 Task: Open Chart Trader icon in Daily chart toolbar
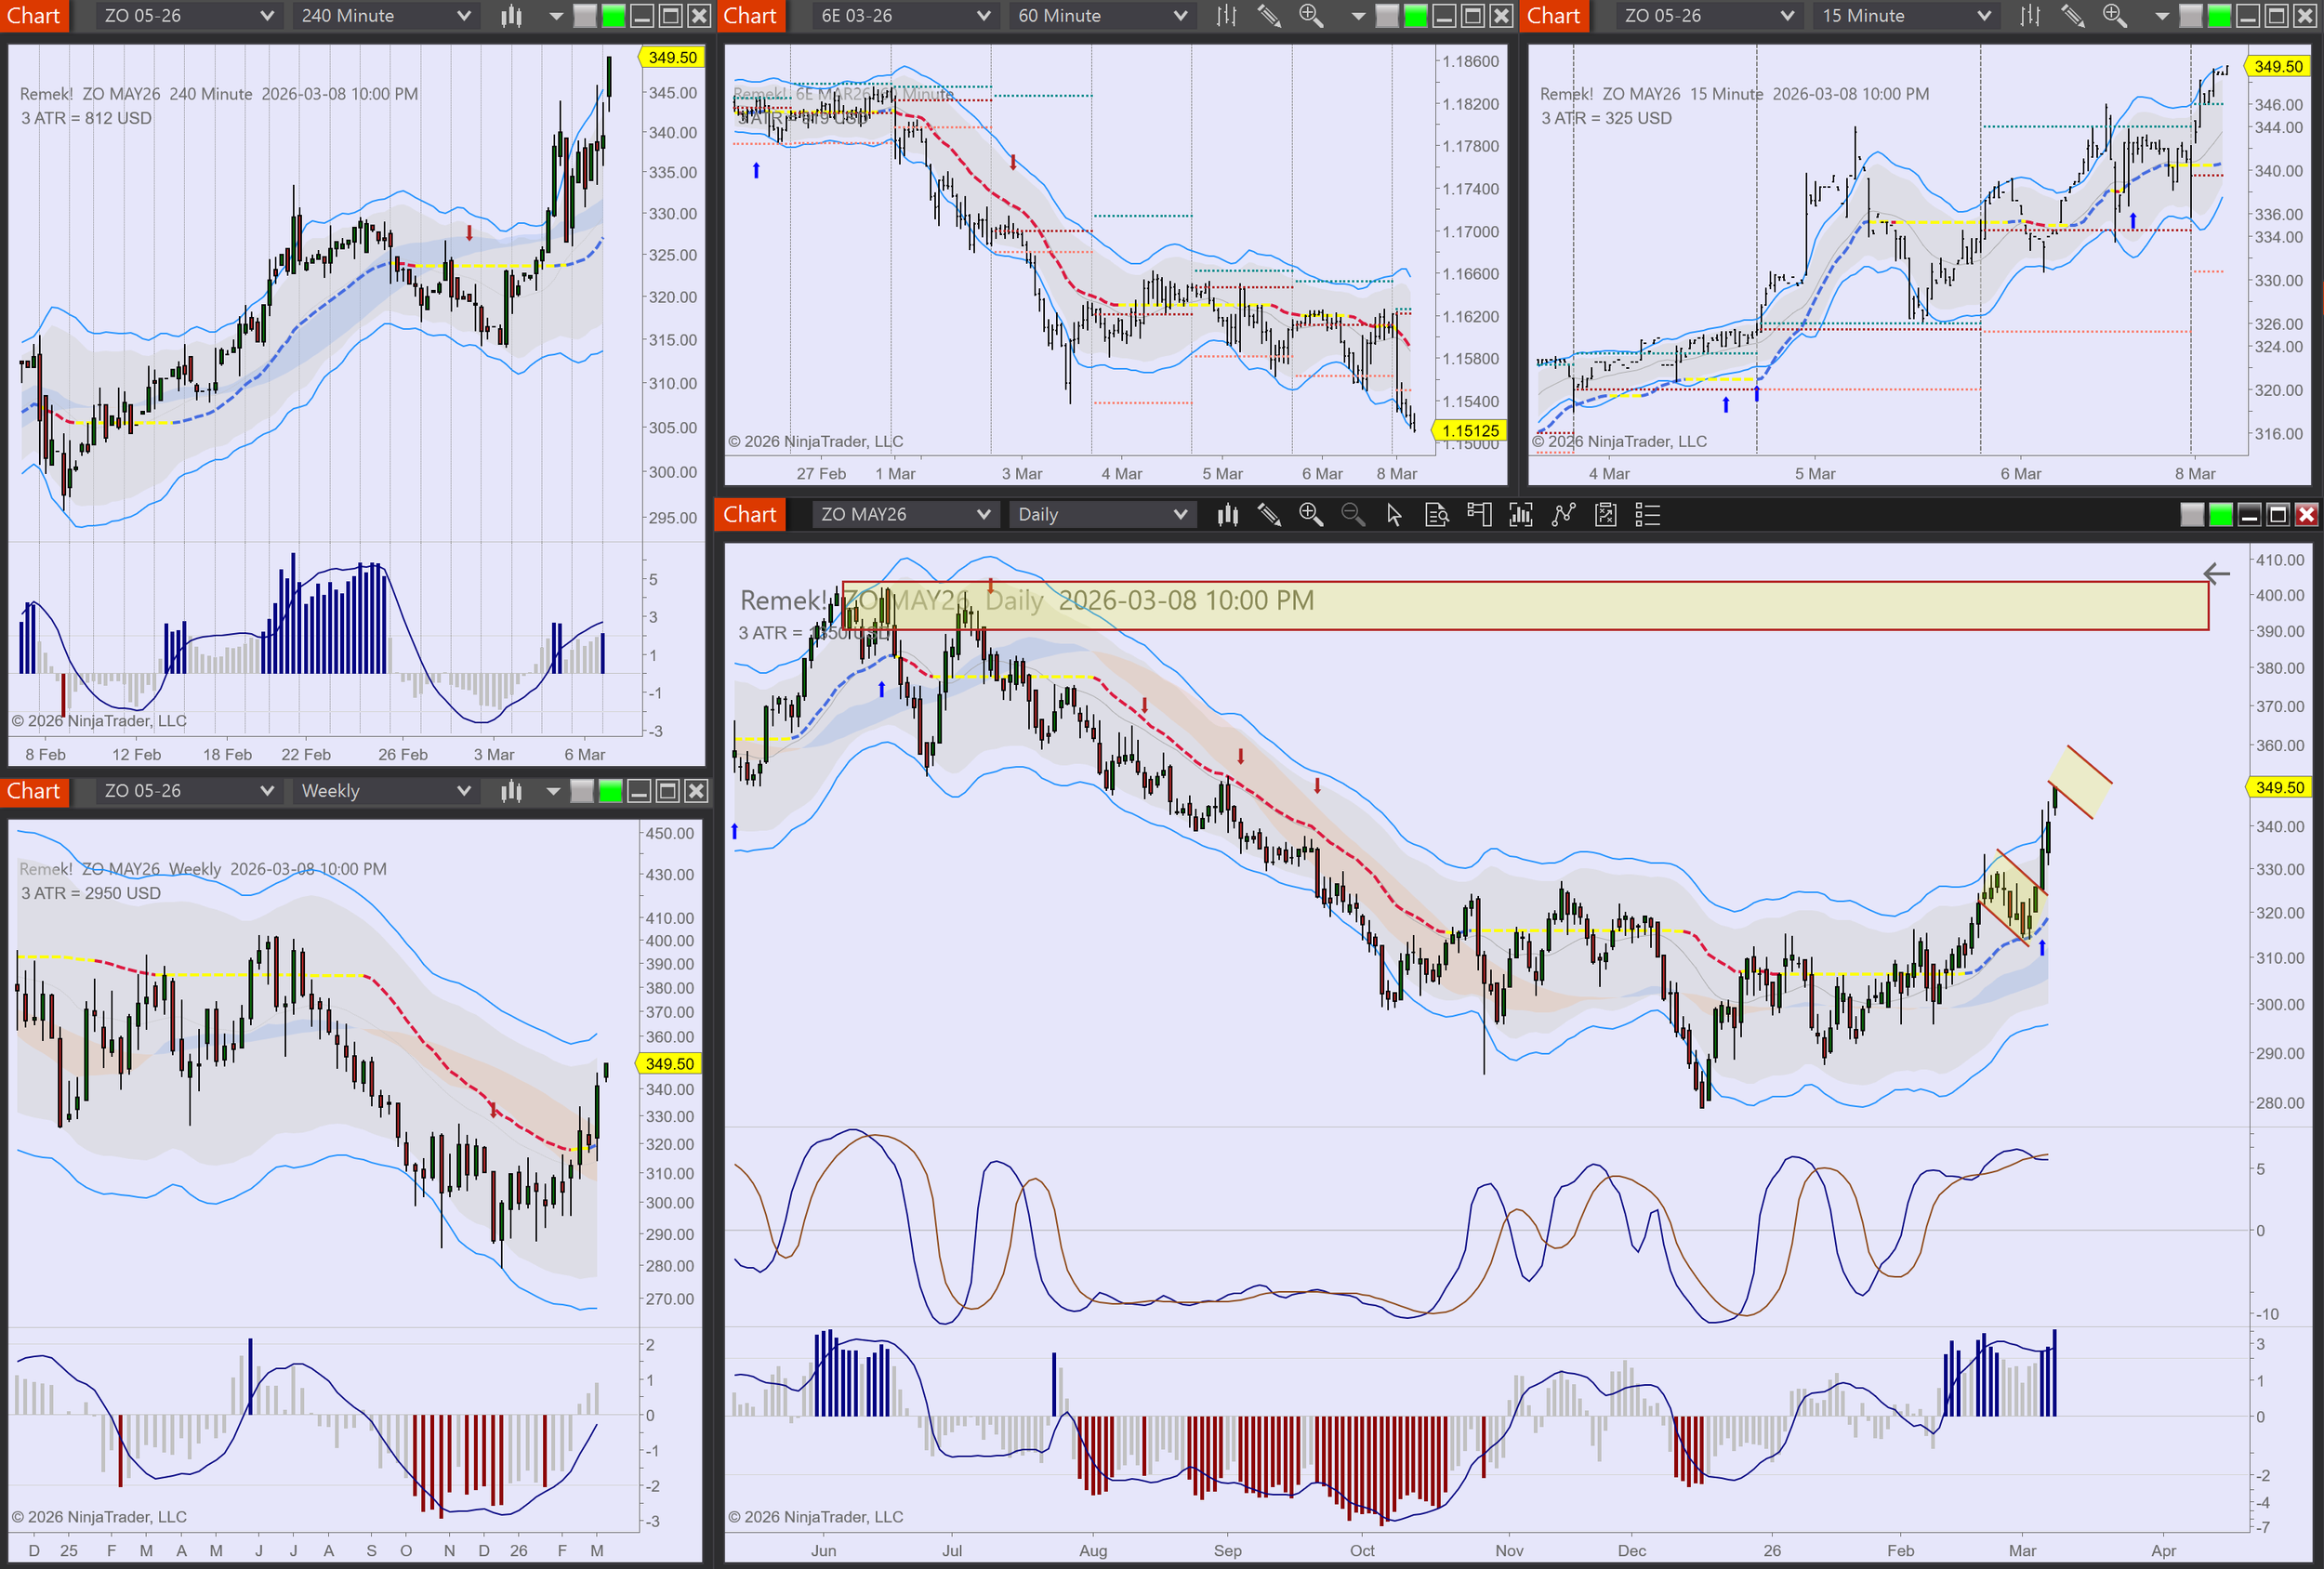click(1479, 515)
